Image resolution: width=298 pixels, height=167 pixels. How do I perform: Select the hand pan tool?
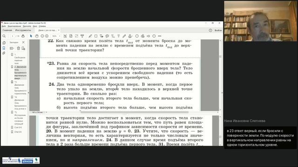(x=37, y=36)
